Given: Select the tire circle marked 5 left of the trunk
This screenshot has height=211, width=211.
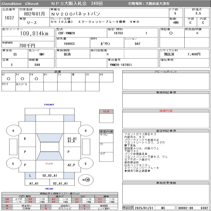Looking at the screenshot, I should (13, 164).
